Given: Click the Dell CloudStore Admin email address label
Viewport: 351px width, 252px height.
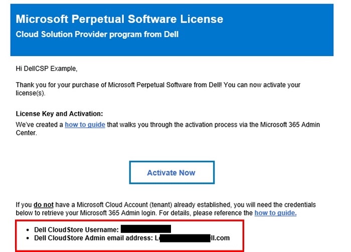Looking at the screenshot, I should [92, 238].
